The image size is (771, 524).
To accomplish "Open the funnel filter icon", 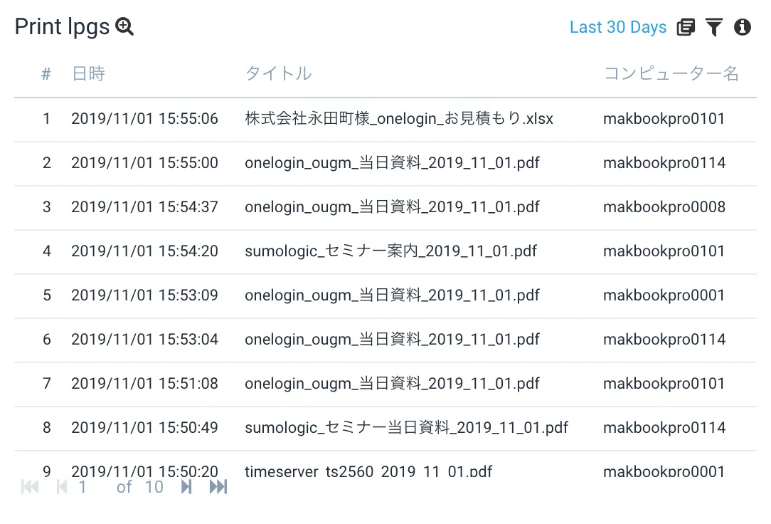I will pyautogui.click(x=714, y=27).
